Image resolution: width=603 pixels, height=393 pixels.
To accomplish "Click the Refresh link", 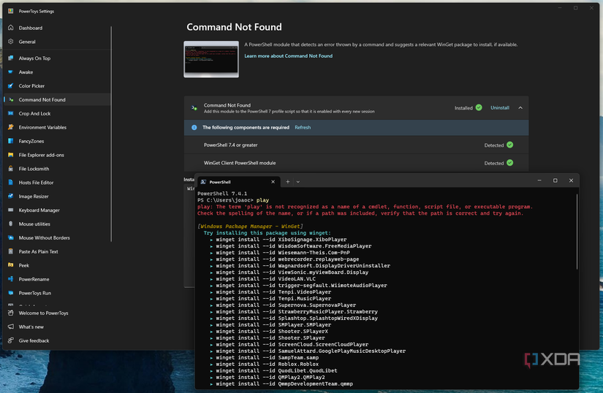I will (303, 128).
